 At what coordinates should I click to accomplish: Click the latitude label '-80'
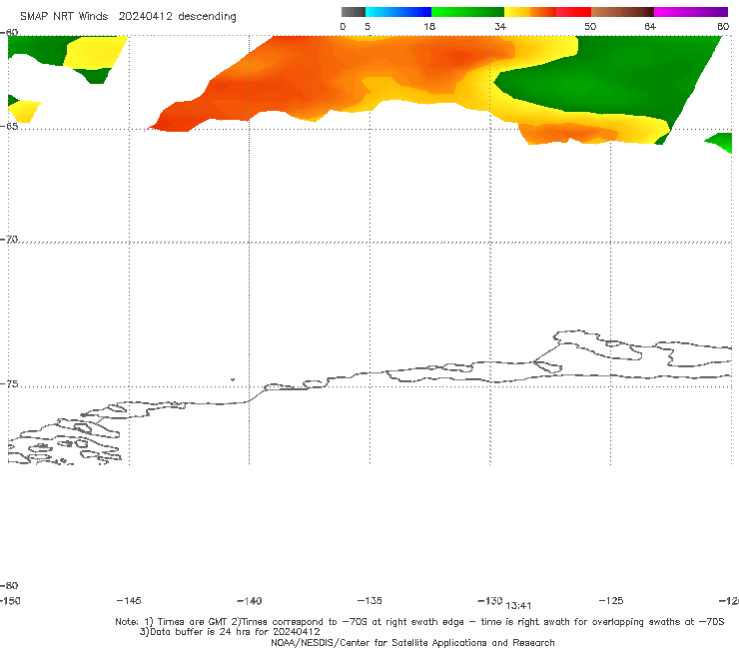pos(9,586)
